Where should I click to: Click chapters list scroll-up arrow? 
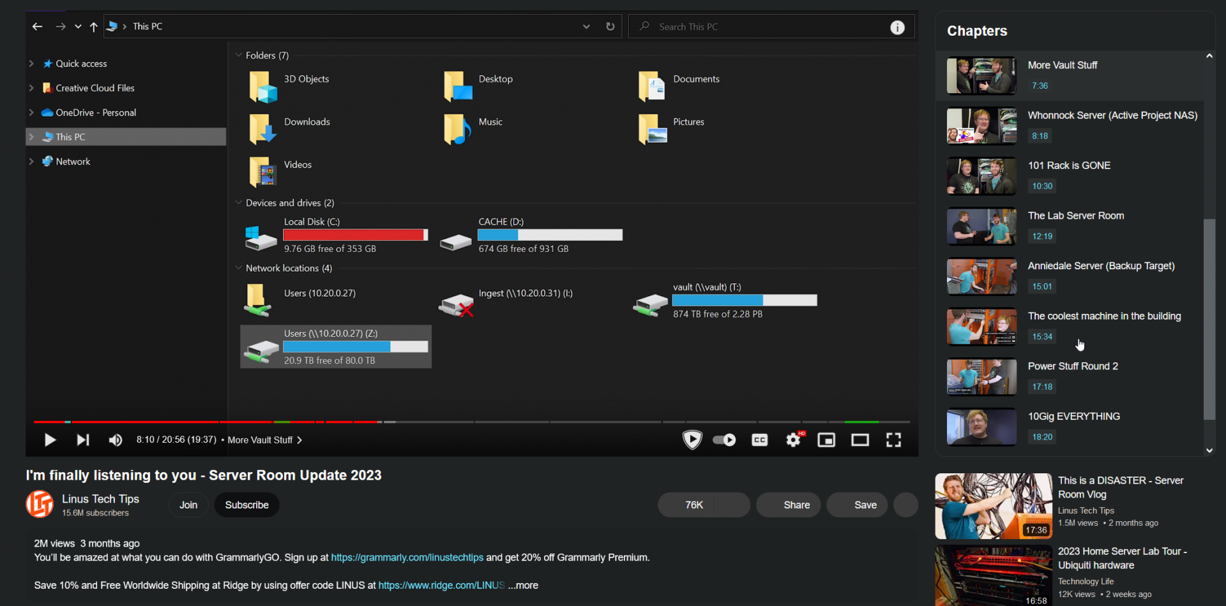click(1209, 56)
